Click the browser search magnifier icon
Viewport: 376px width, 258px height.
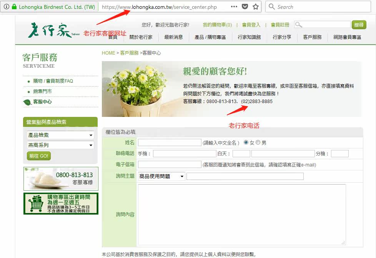pyautogui.click(x=272, y=7)
